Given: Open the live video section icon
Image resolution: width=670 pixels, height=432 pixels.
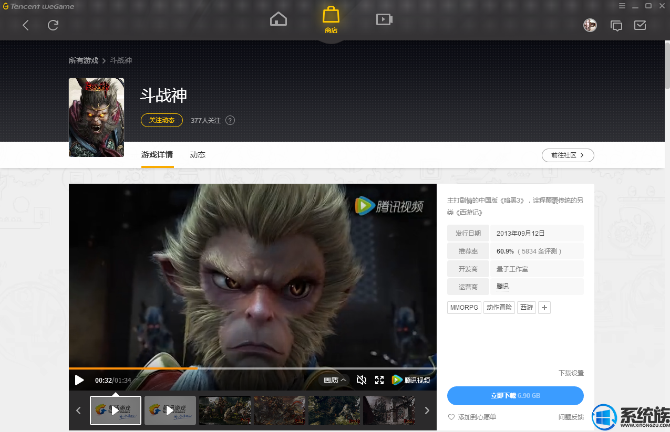Looking at the screenshot, I should click(385, 19).
